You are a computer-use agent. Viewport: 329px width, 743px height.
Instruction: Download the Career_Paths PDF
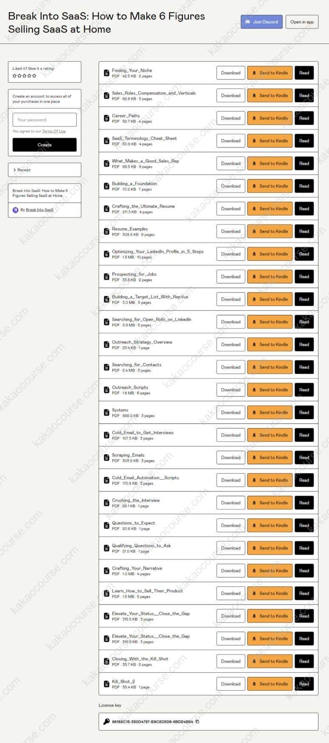coord(231,118)
